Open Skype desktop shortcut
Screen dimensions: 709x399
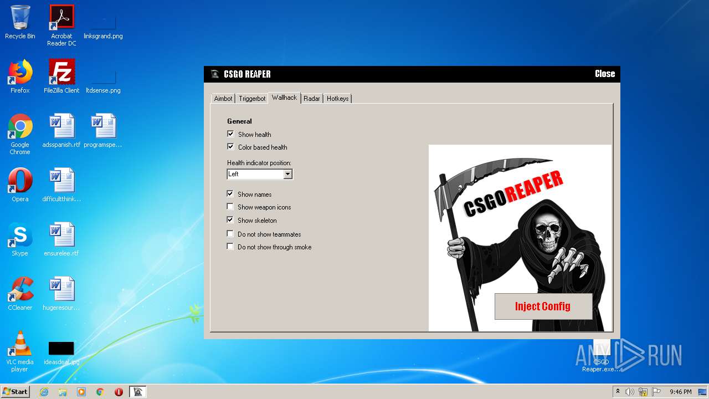20,239
